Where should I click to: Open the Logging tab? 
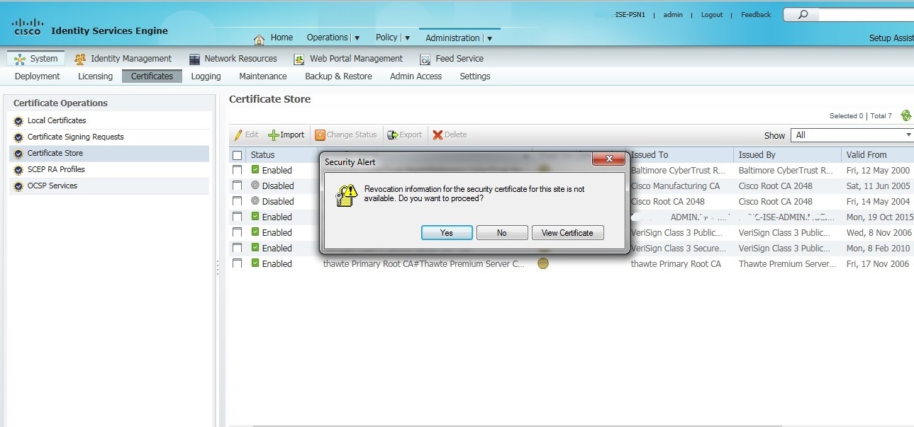(206, 76)
